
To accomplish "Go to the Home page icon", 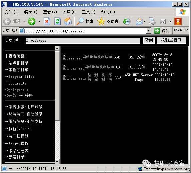I will [68, 21].
